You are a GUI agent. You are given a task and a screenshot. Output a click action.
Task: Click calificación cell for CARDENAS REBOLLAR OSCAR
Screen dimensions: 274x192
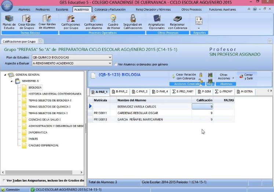tap(202, 113)
